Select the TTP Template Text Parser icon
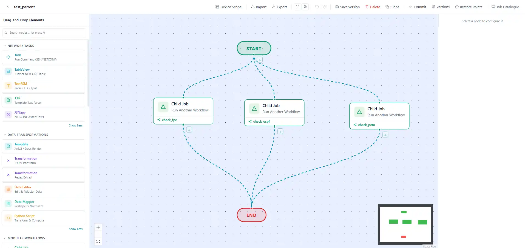525x248 pixels. click(x=8, y=100)
